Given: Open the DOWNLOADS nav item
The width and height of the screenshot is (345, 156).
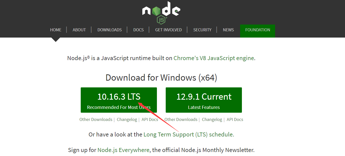Looking at the screenshot, I should (110, 30).
